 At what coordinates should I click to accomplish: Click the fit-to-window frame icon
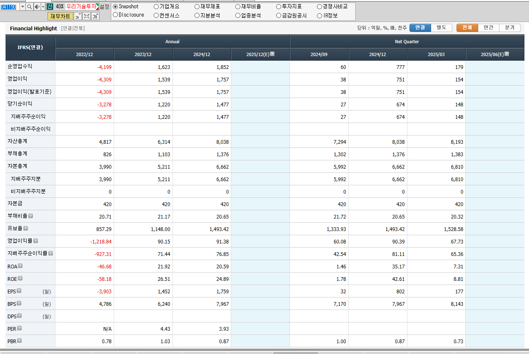tap(87, 16)
